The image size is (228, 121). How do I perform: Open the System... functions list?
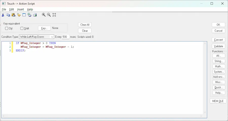point(219,72)
